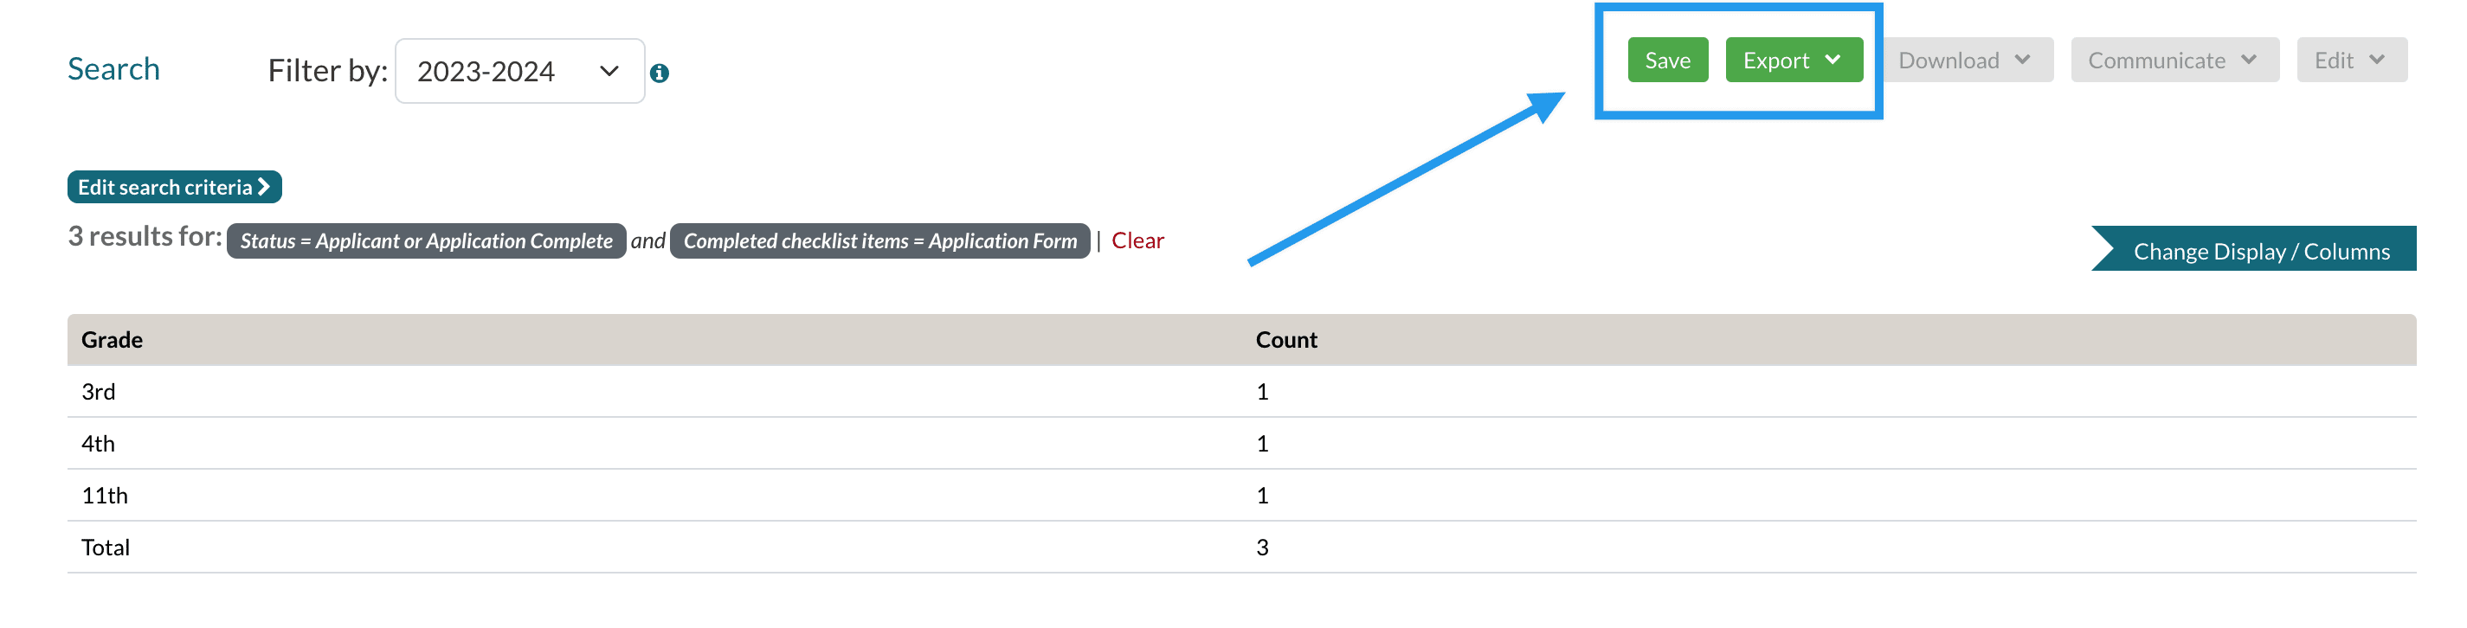
Task: Click the Grade column header
Action: (112, 340)
